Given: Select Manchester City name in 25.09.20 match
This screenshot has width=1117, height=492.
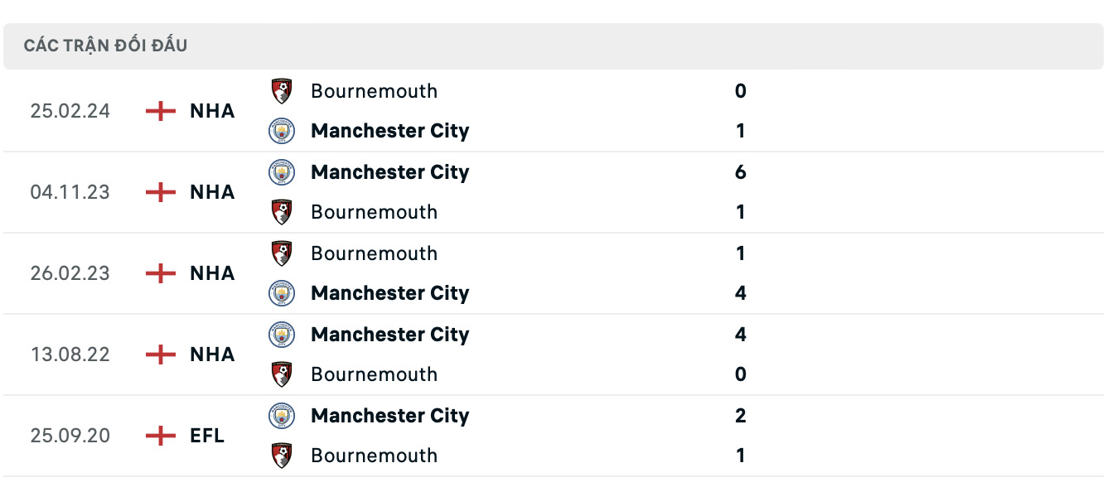Looking at the screenshot, I should click(389, 416).
